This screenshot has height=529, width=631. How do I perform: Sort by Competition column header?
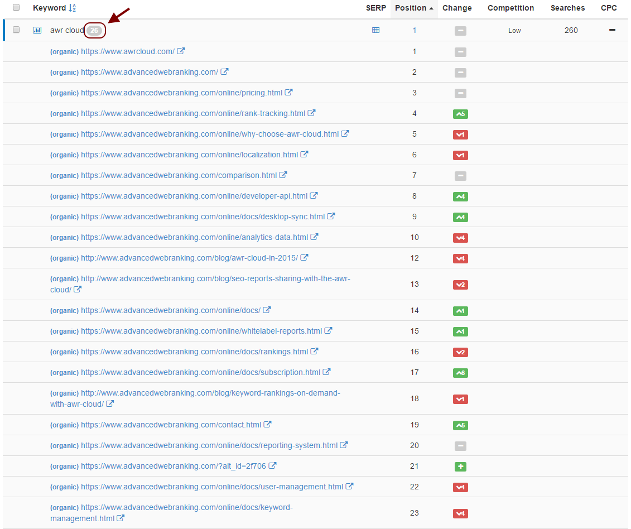point(510,8)
